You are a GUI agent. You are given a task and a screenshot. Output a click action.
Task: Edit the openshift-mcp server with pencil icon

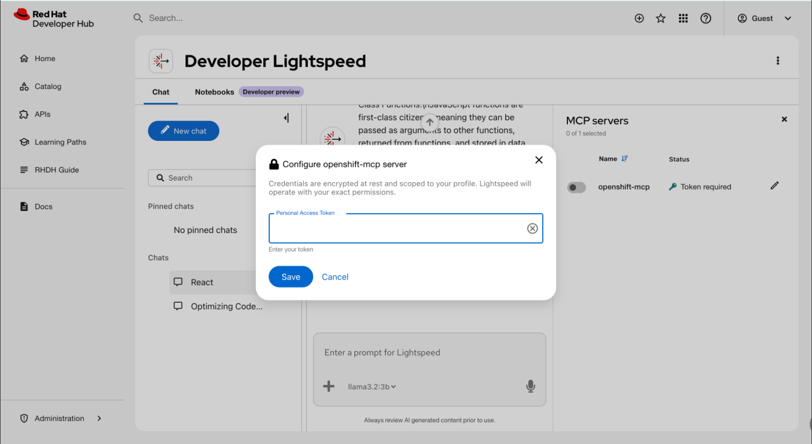click(x=774, y=186)
